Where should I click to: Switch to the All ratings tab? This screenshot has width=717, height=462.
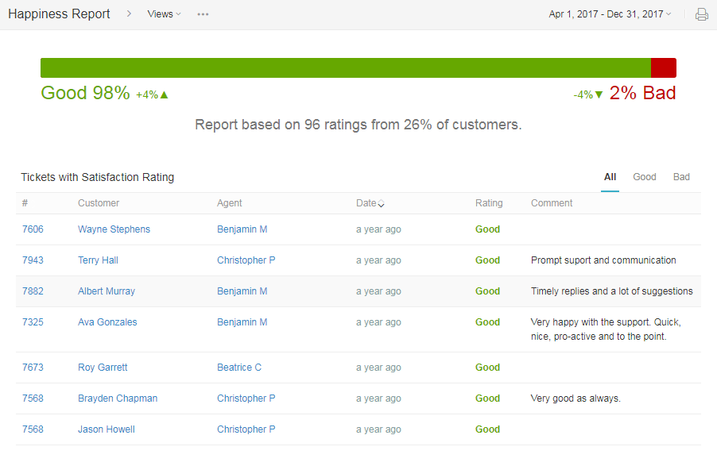point(610,177)
